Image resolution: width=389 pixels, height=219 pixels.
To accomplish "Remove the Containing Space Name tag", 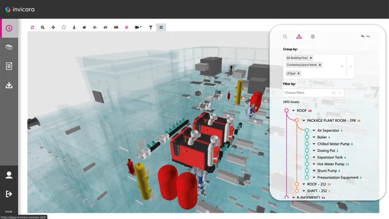I will point(320,65).
